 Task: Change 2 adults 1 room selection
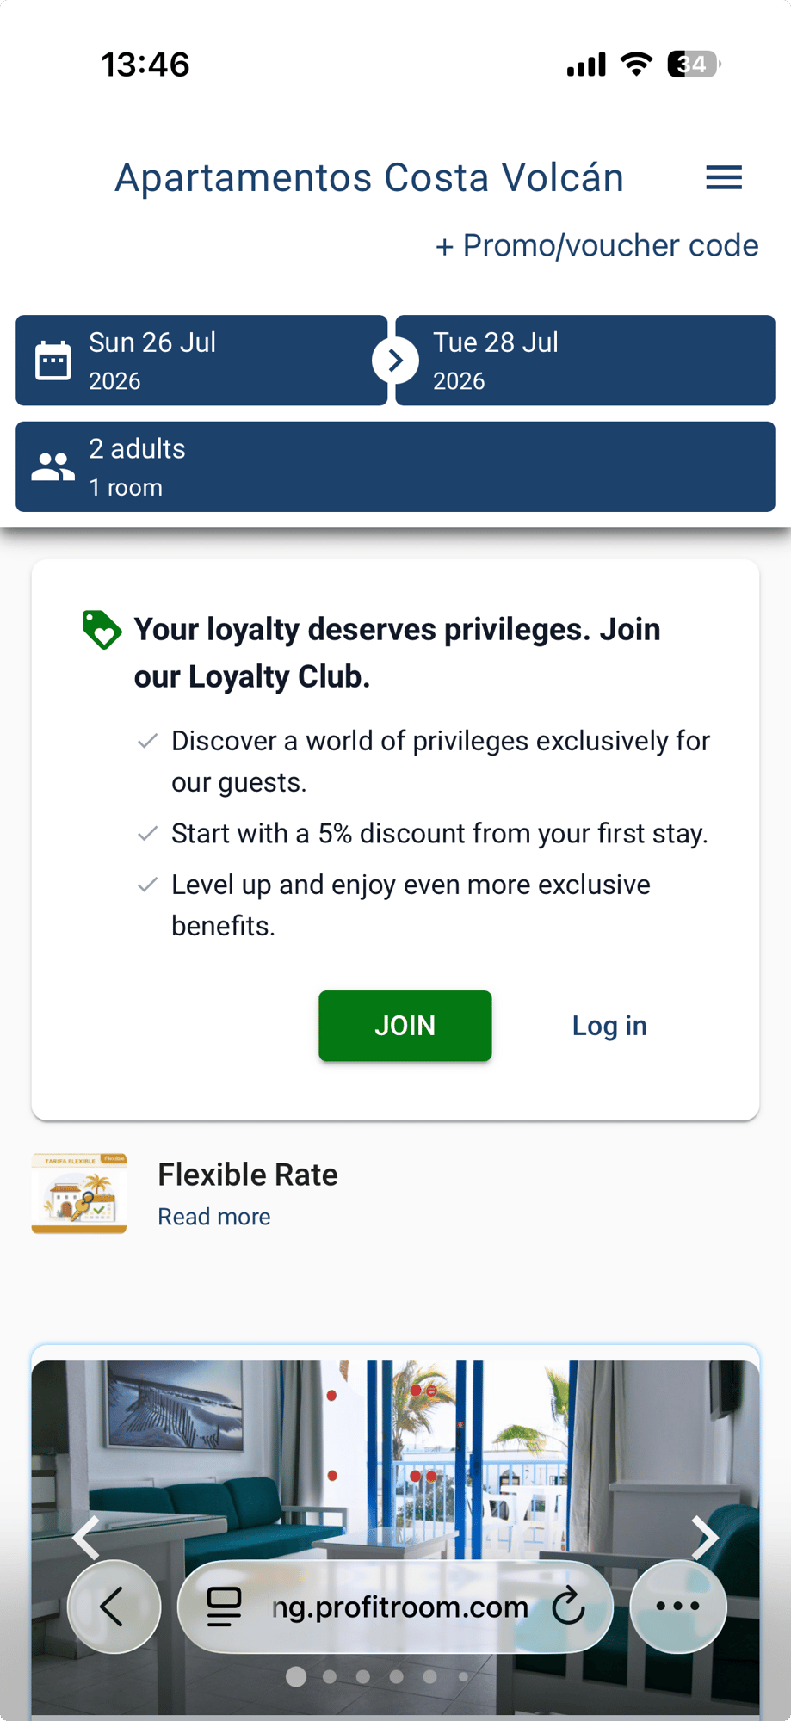pos(395,466)
